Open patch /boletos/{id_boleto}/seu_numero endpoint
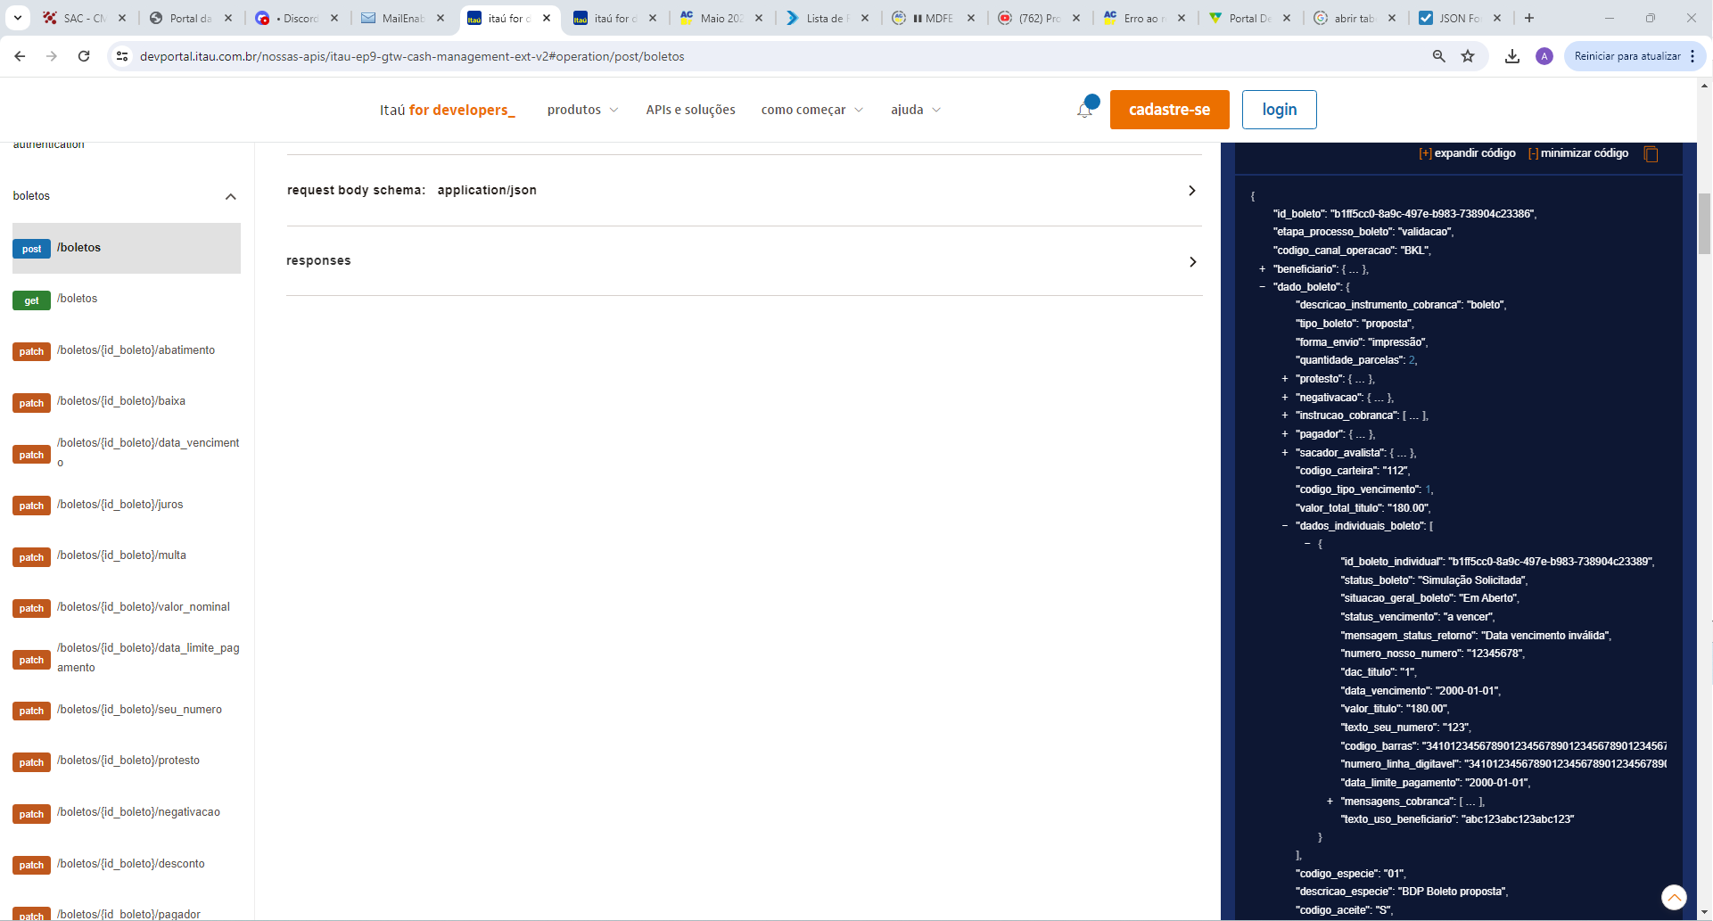1713x921 pixels. 127,710
